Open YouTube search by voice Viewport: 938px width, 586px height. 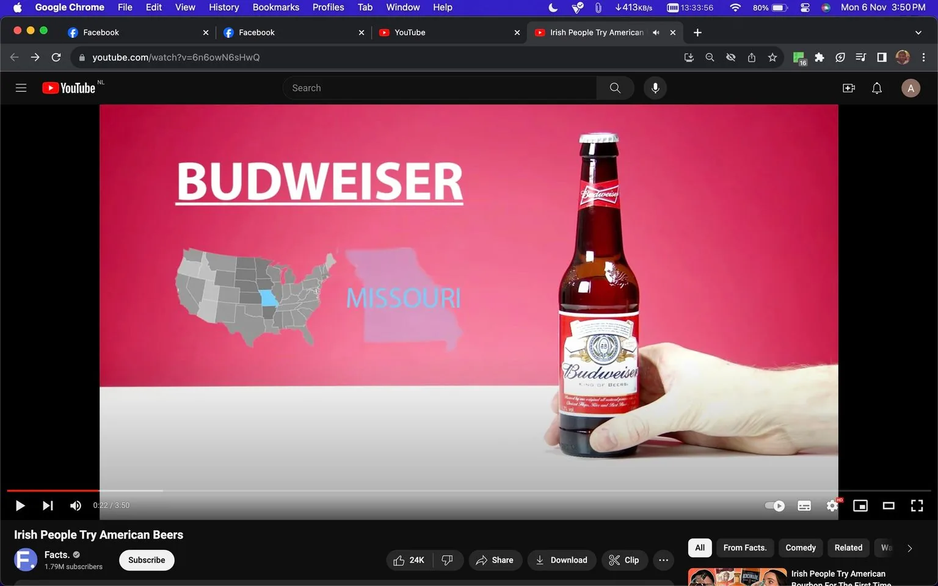click(x=655, y=87)
